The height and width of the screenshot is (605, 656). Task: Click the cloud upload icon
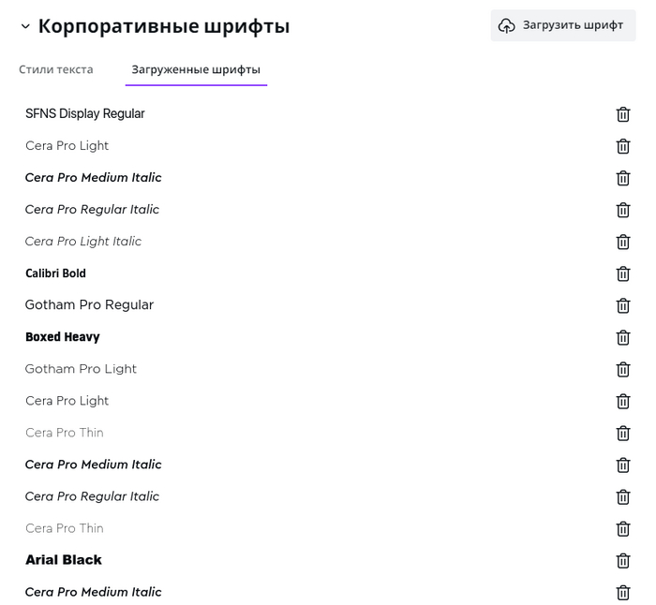(x=507, y=26)
